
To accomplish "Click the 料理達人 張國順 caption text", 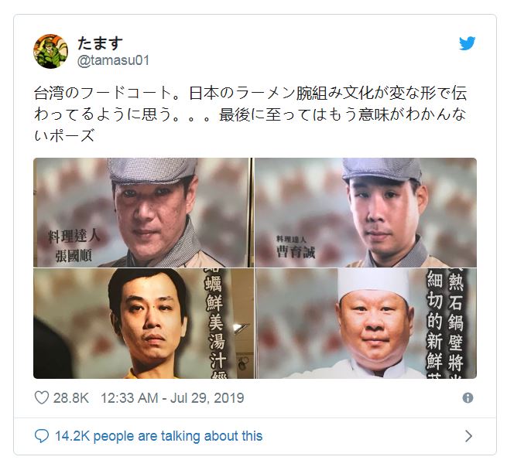I will point(74,246).
